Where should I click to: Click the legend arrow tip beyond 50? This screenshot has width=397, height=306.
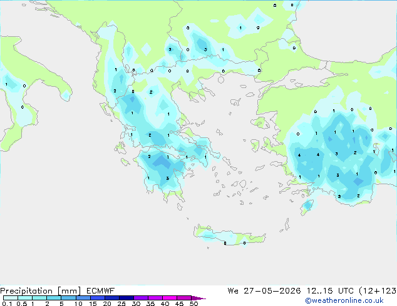(198, 298)
